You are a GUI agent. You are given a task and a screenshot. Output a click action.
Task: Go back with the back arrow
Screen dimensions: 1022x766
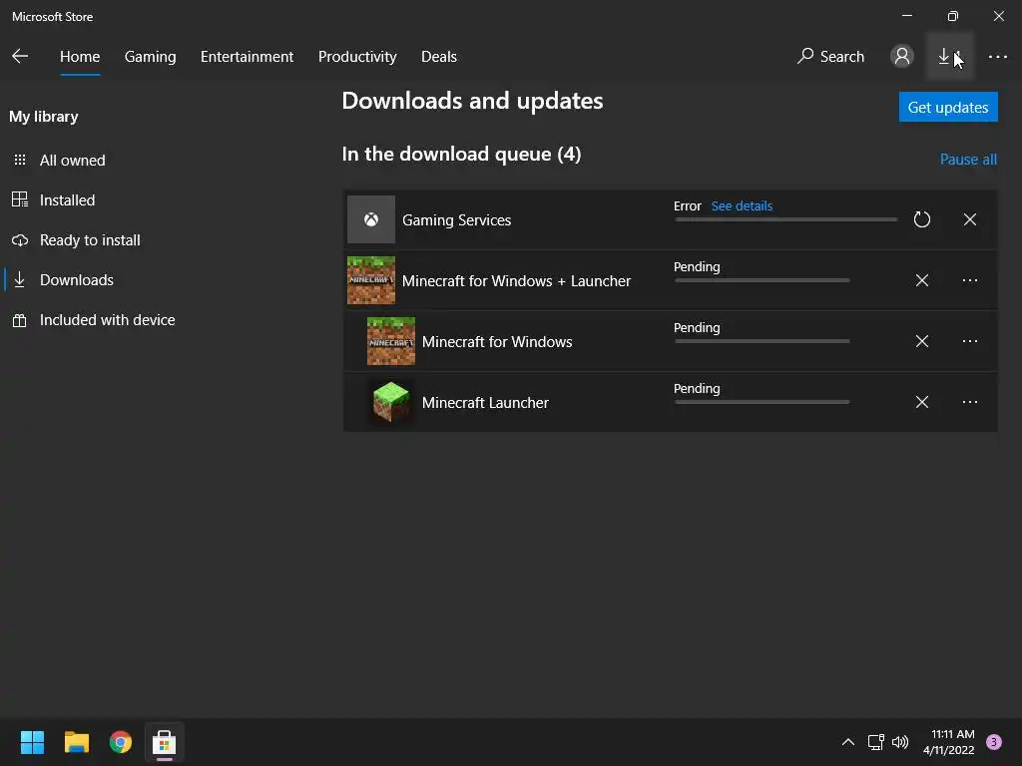tap(20, 57)
